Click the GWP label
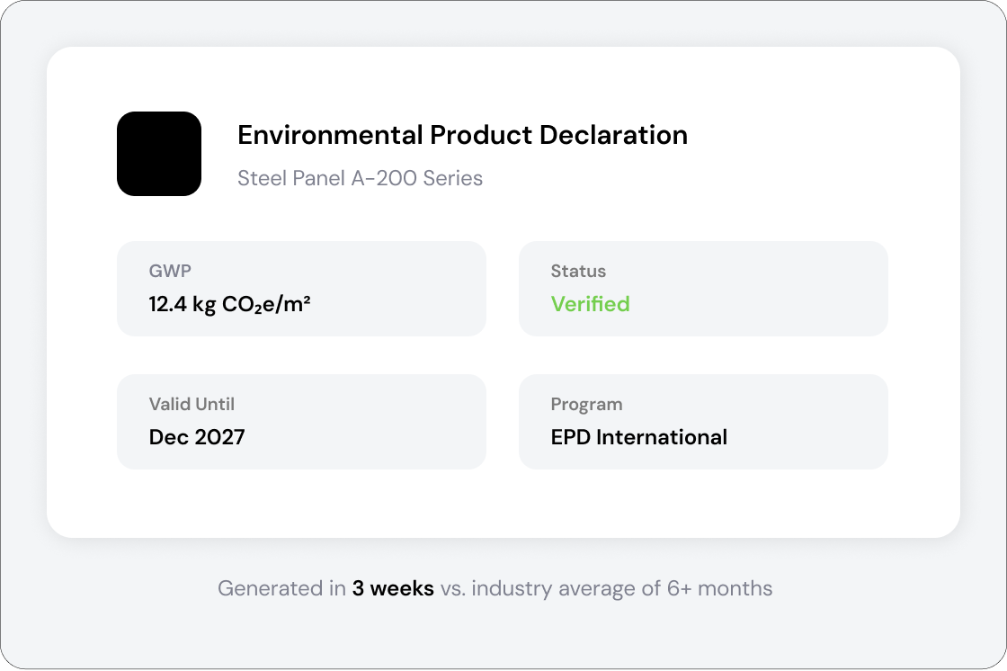 [x=170, y=271]
